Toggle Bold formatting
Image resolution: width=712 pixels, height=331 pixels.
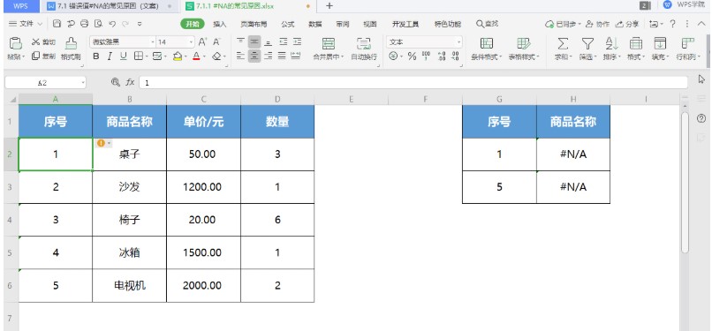[x=95, y=56]
